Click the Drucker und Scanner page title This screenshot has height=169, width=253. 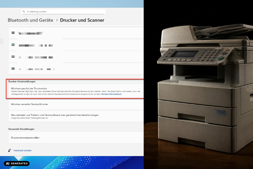(x=82, y=20)
